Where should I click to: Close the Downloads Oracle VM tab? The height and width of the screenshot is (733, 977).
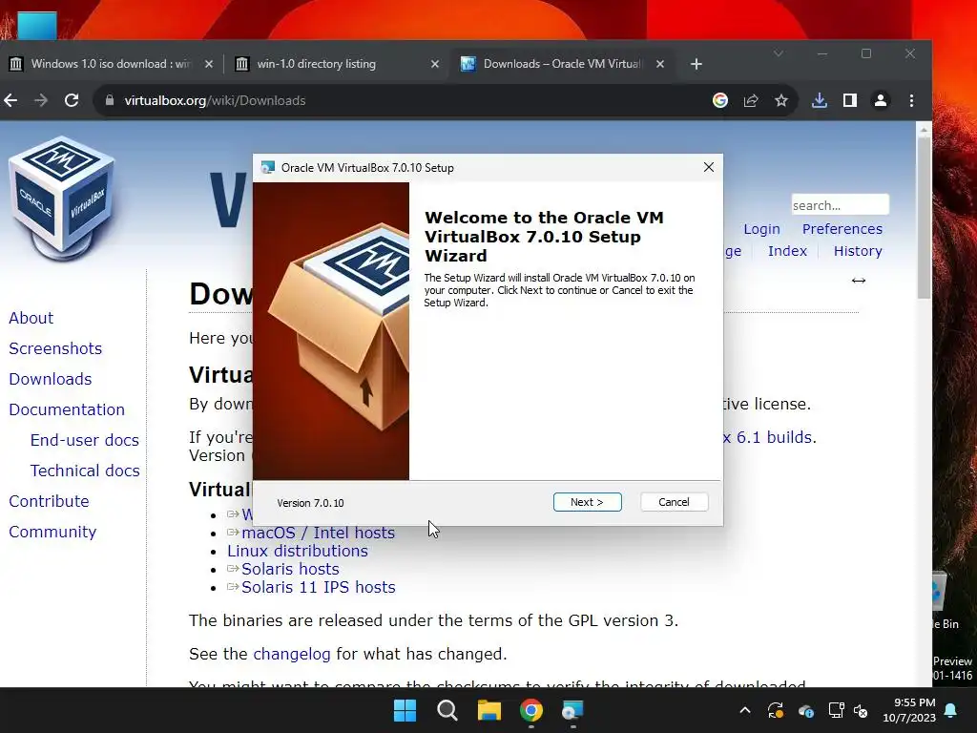click(x=660, y=64)
